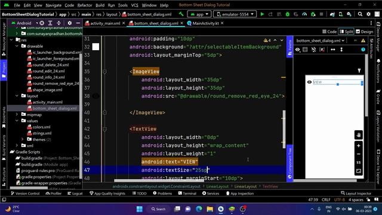Click Zoom to Fit Screen icon in preview
This screenshot has width=382, height=215.
(x=358, y=171)
